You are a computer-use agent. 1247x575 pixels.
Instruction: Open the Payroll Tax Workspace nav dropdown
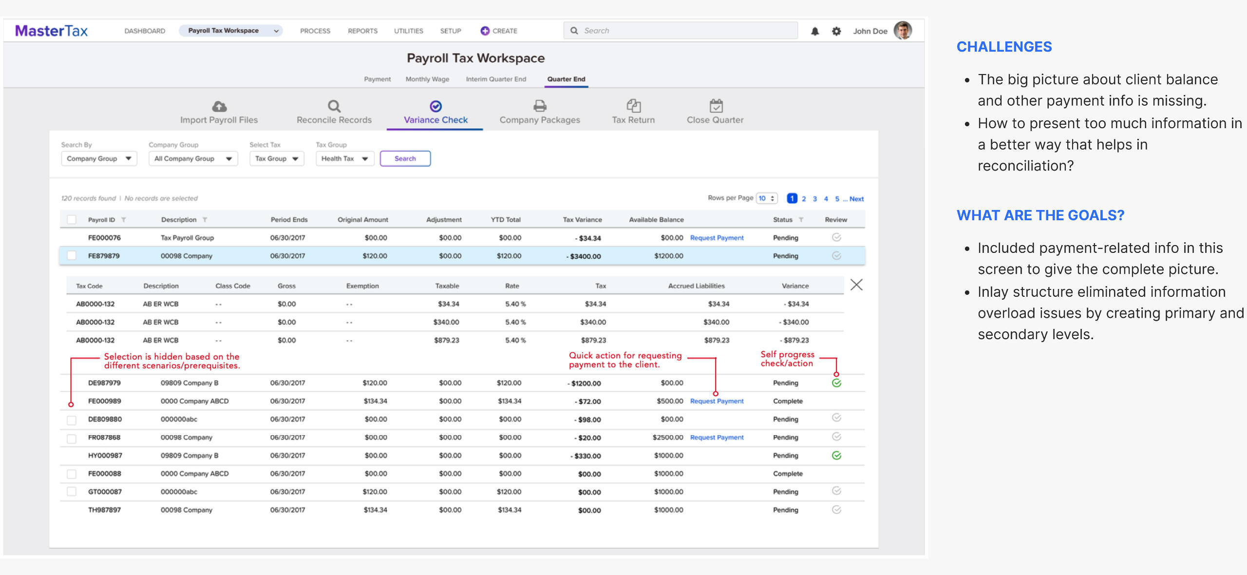click(230, 31)
